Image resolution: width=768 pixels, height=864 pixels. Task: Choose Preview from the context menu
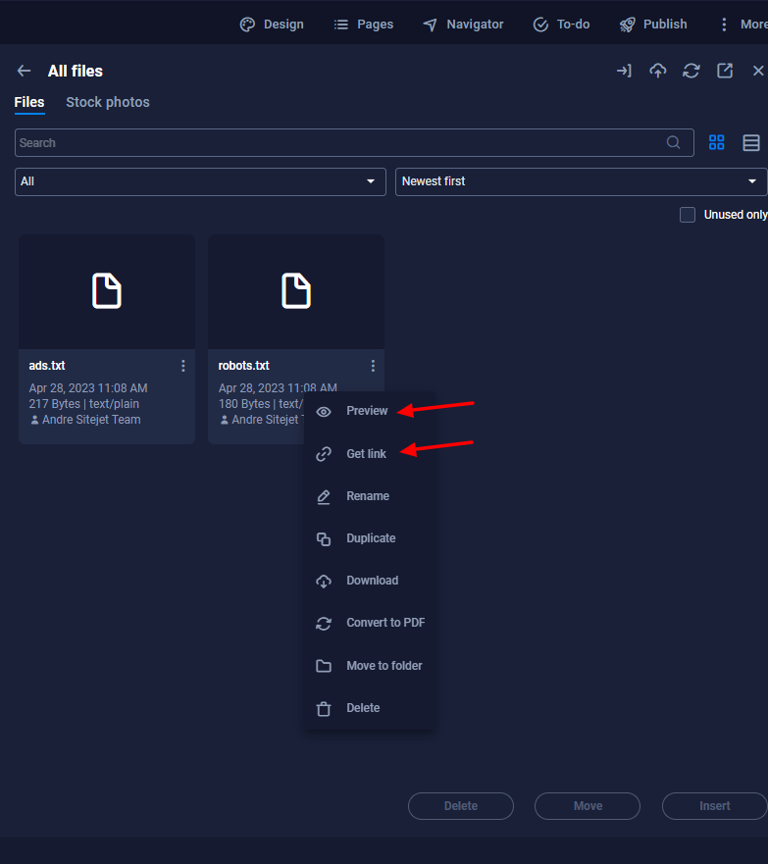(368, 411)
